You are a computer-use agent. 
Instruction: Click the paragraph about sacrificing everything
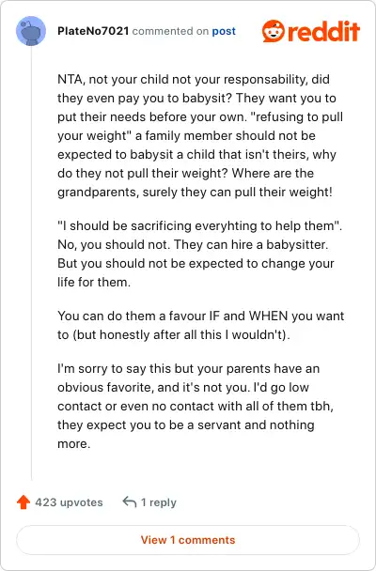click(x=200, y=254)
